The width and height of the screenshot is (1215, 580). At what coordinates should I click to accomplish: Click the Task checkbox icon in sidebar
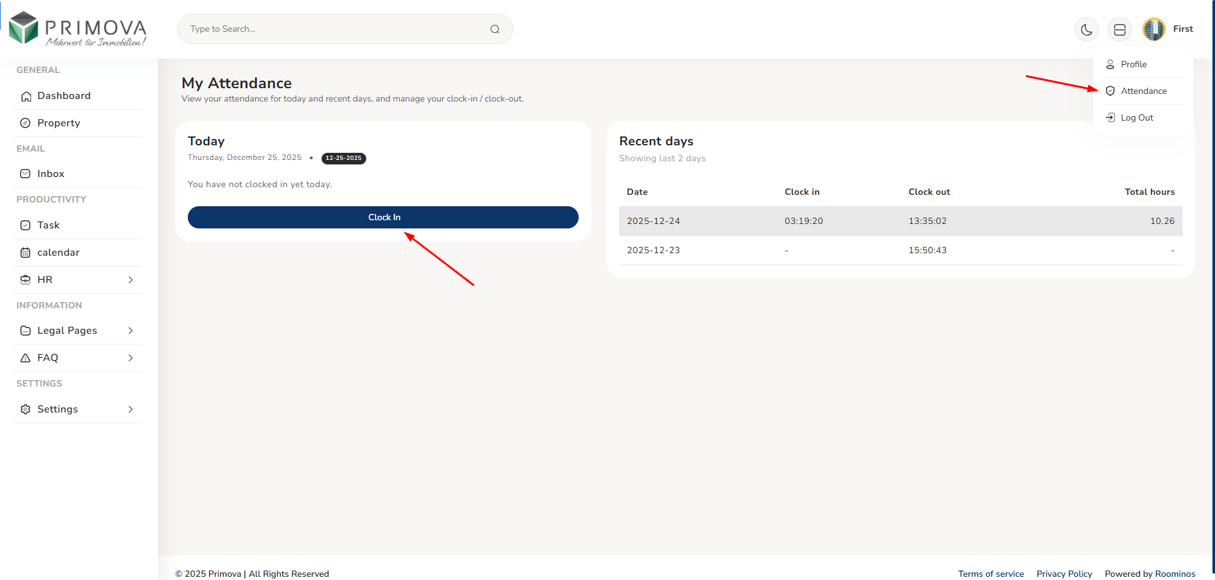25,225
